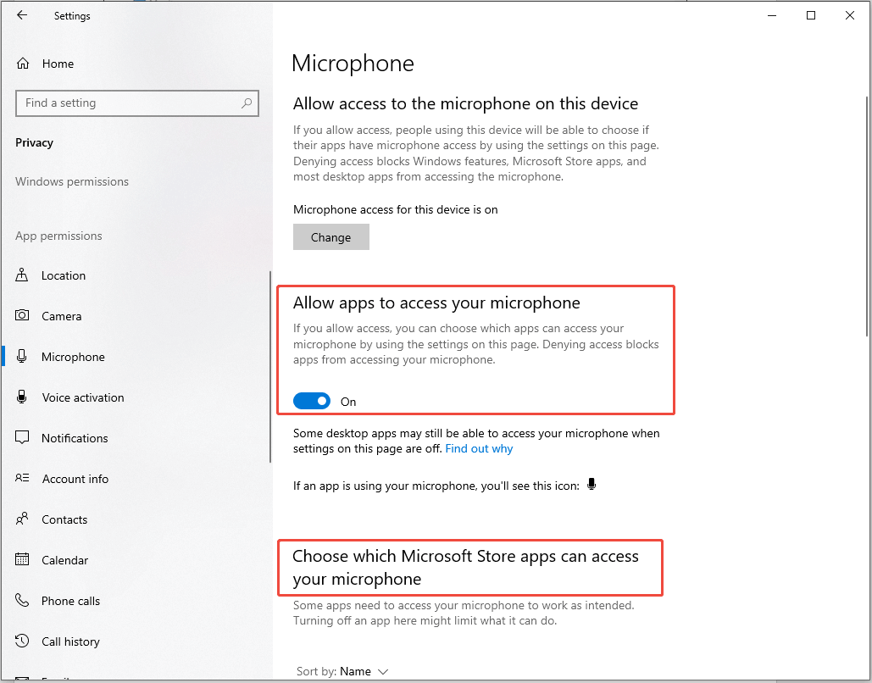The image size is (872, 683).
Task: Select the Location icon in the sidebar
Action: [x=21, y=275]
